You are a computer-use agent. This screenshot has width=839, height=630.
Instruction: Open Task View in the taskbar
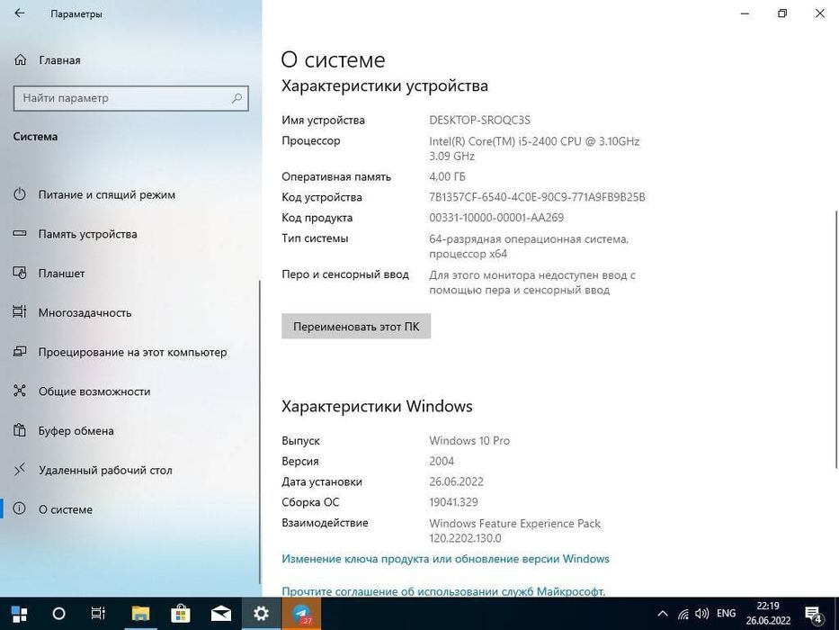pos(98,614)
